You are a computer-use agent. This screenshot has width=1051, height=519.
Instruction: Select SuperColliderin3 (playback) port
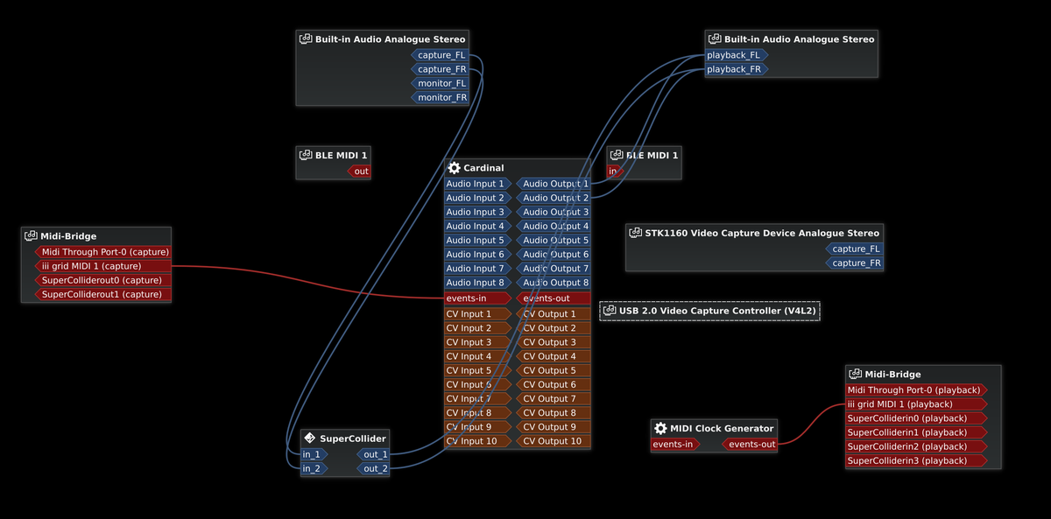coord(916,460)
